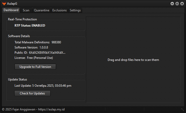Screen dimensions: 186x113
Task: Close the AulapG window
Action: [x=182, y=4]
